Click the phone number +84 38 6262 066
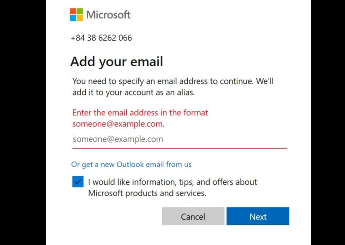This screenshot has width=345, height=245. (101, 38)
